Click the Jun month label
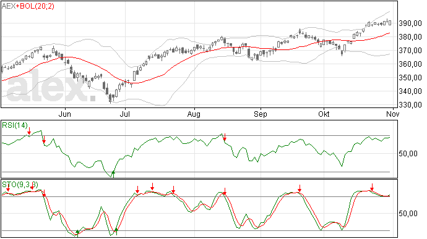The image size is (427, 239). coord(65,114)
